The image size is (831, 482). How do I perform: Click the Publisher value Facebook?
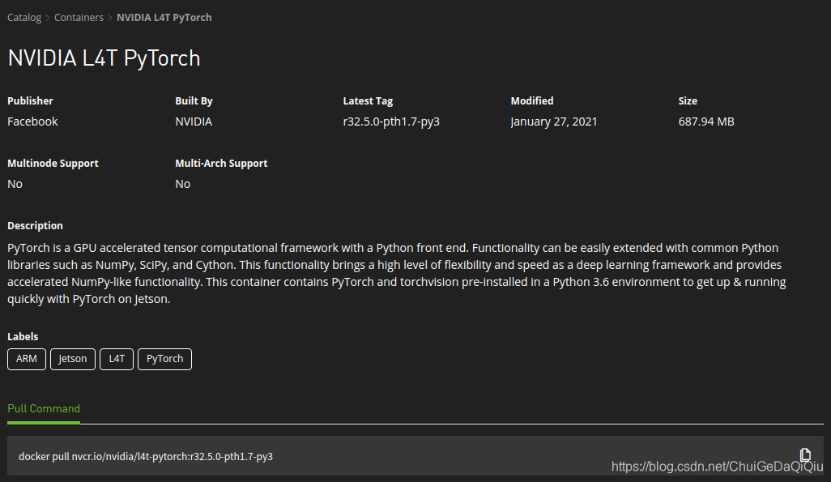coord(32,121)
